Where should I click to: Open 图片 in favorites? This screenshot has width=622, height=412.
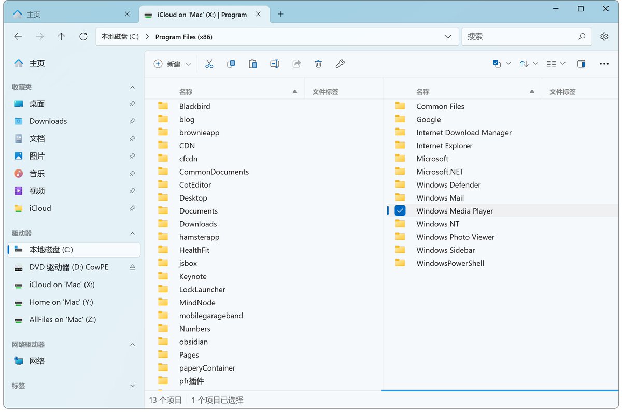coord(74,156)
